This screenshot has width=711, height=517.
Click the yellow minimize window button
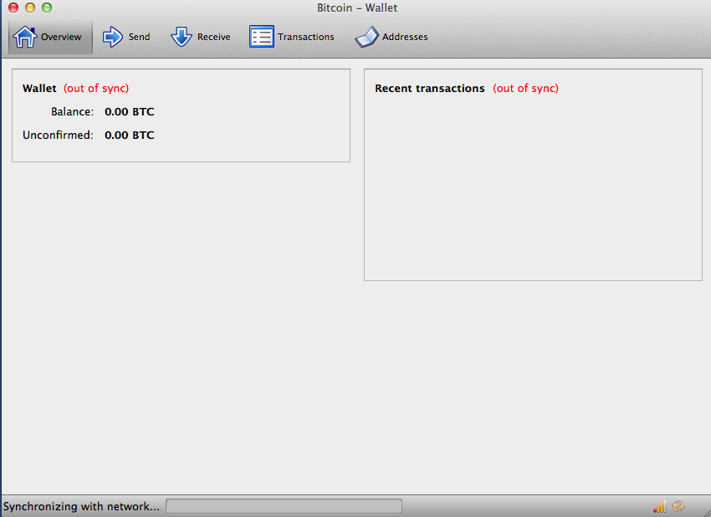[30, 8]
